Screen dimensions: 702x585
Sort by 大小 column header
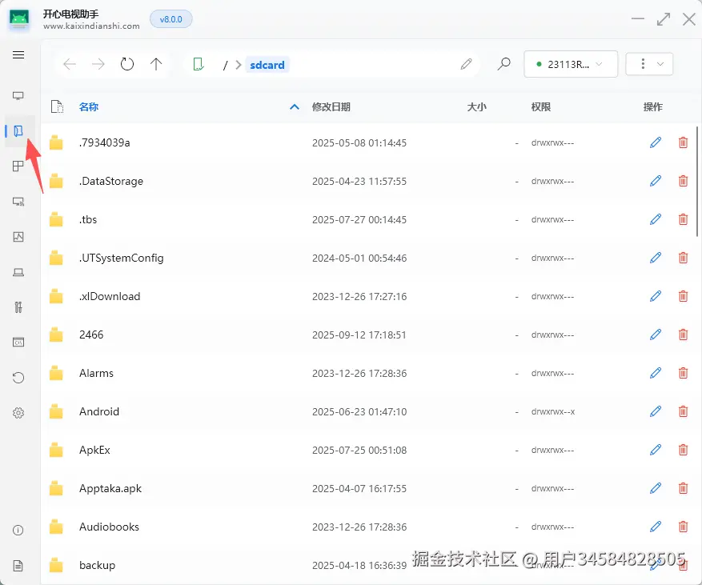click(476, 107)
